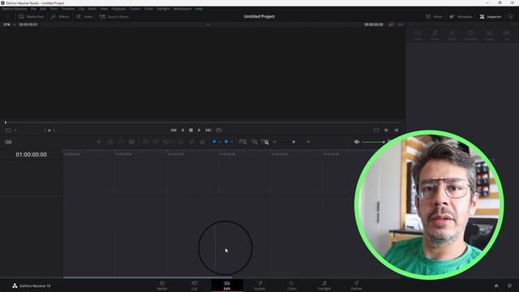519x292 pixels.
Task: Click the timeline horizontal scrollbar
Action: pos(148,277)
